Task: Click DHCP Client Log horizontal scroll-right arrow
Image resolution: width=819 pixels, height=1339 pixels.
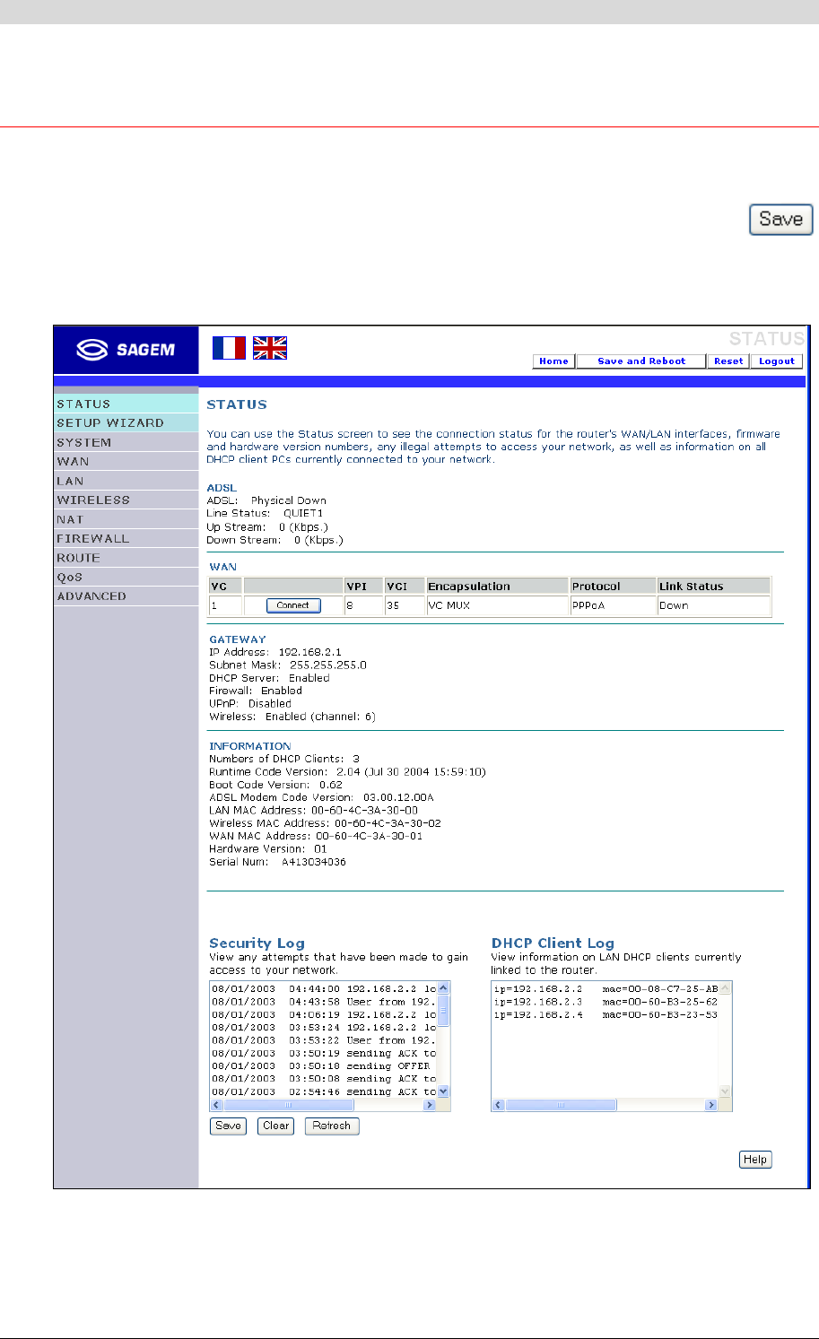Action: pyautogui.click(x=711, y=1105)
